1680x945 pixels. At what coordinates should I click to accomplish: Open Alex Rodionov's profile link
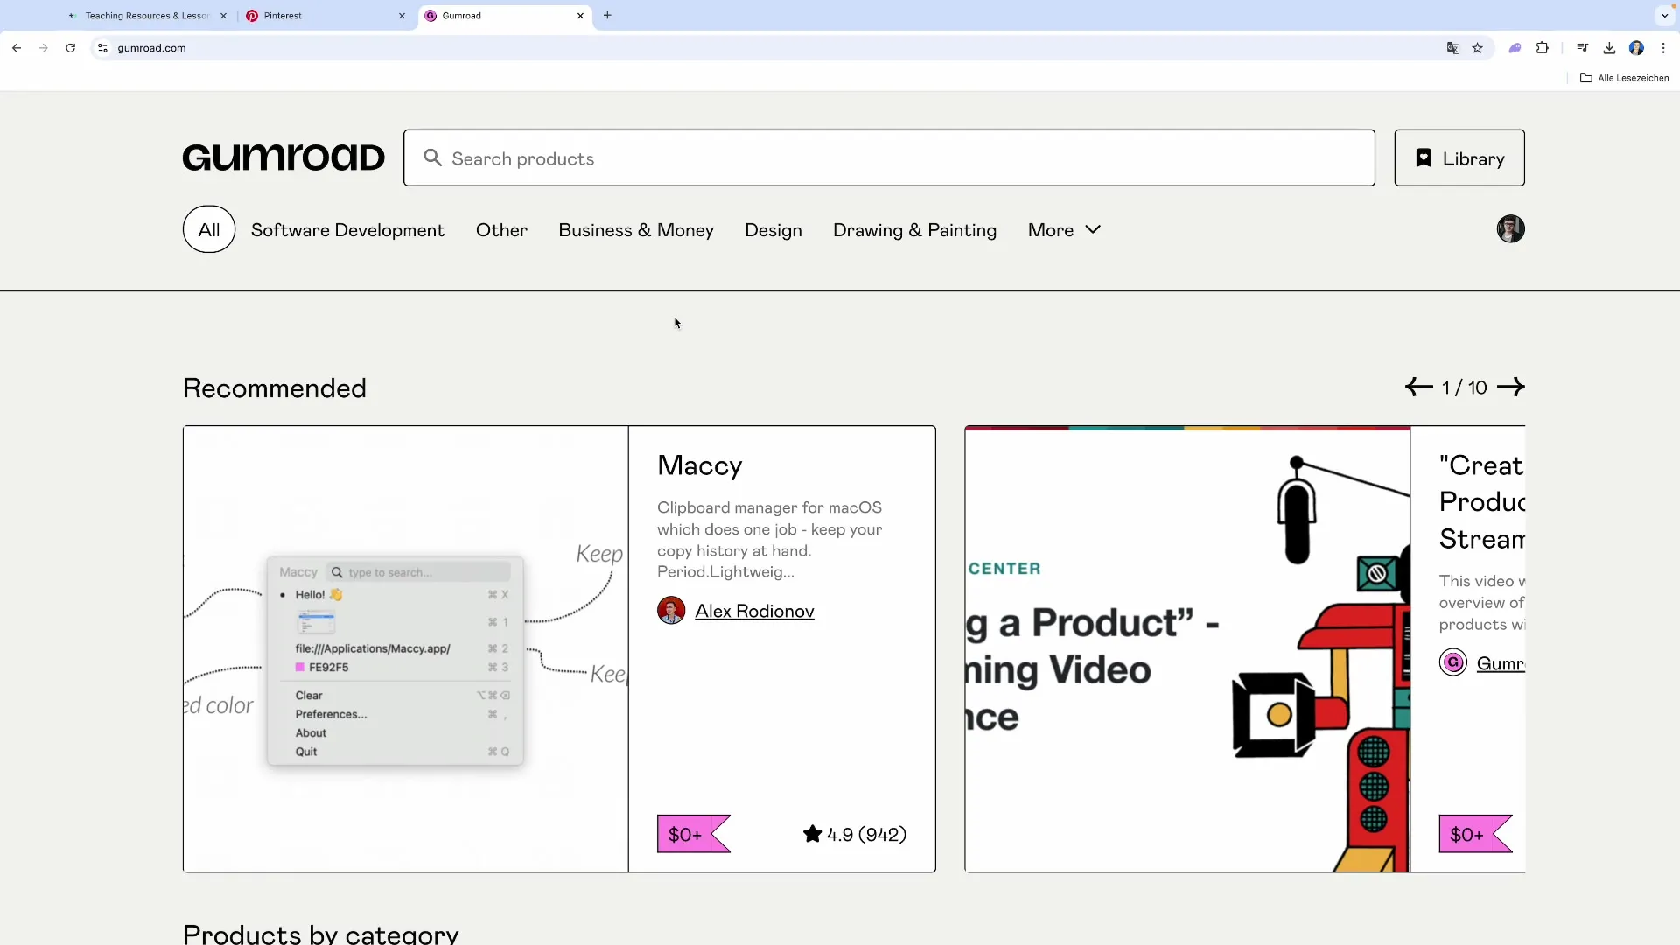pyautogui.click(x=754, y=612)
